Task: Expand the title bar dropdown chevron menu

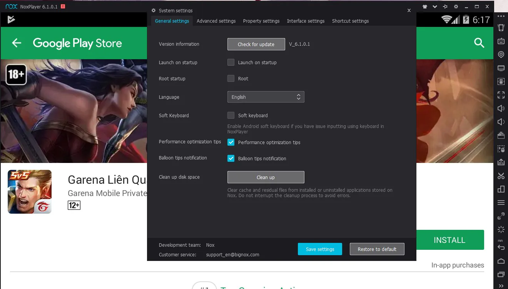Action: pyautogui.click(x=435, y=7)
